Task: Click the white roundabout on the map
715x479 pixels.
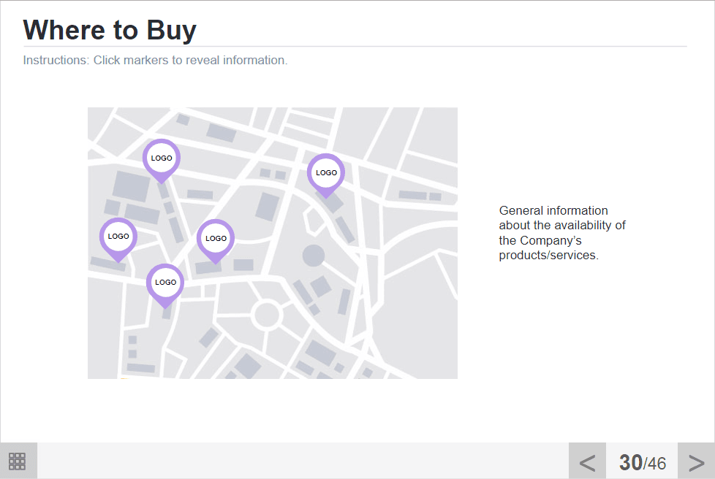Action: 266,315
